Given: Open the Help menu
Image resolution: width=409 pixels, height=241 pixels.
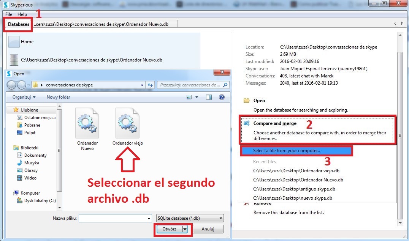Looking at the screenshot, I should click(x=22, y=14).
